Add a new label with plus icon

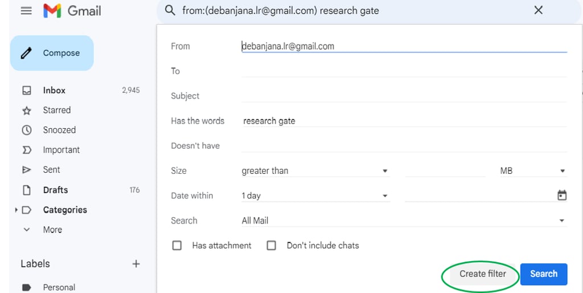pos(136,264)
